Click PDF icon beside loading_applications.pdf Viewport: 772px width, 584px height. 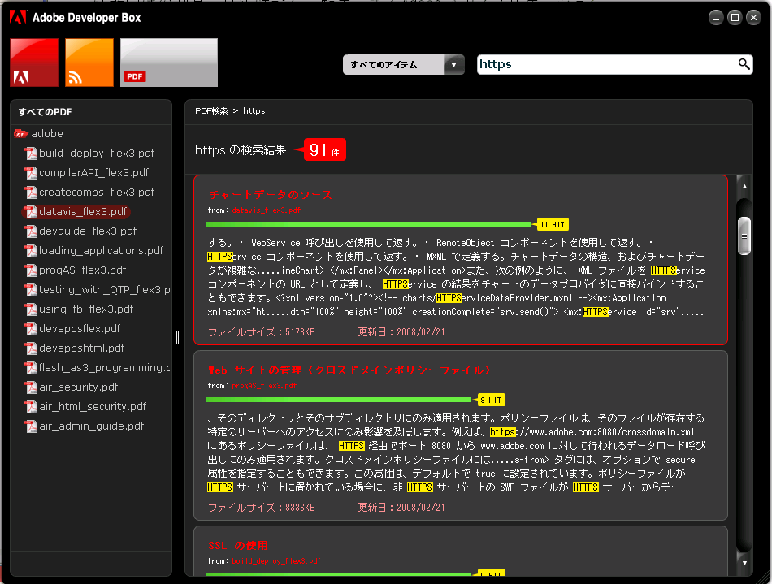coord(31,250)
